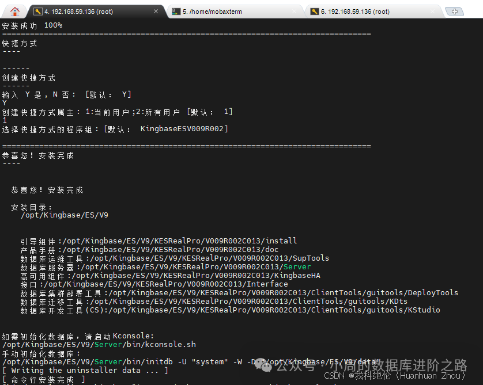Click the terminal icon on /home/mobaxterm tab

coord(176,12)
